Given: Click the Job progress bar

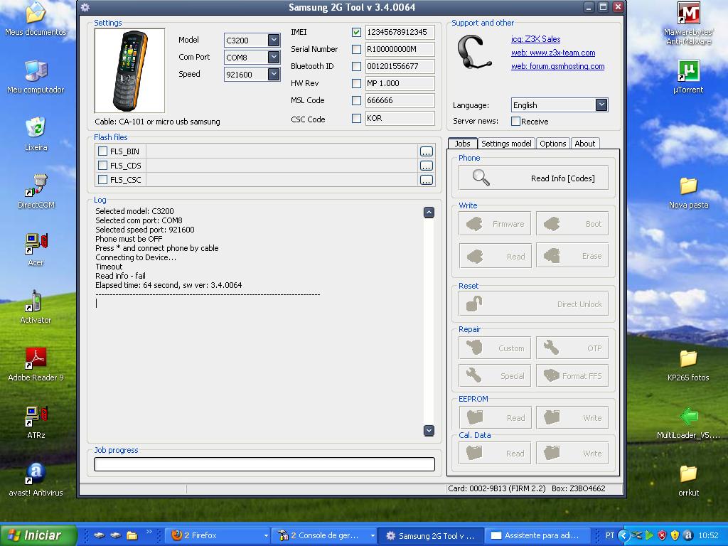Looking at the screenshot, I should [264, 464].
